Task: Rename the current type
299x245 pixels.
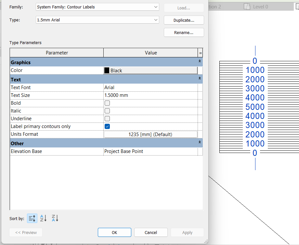Action: click(x=184, y=32)
